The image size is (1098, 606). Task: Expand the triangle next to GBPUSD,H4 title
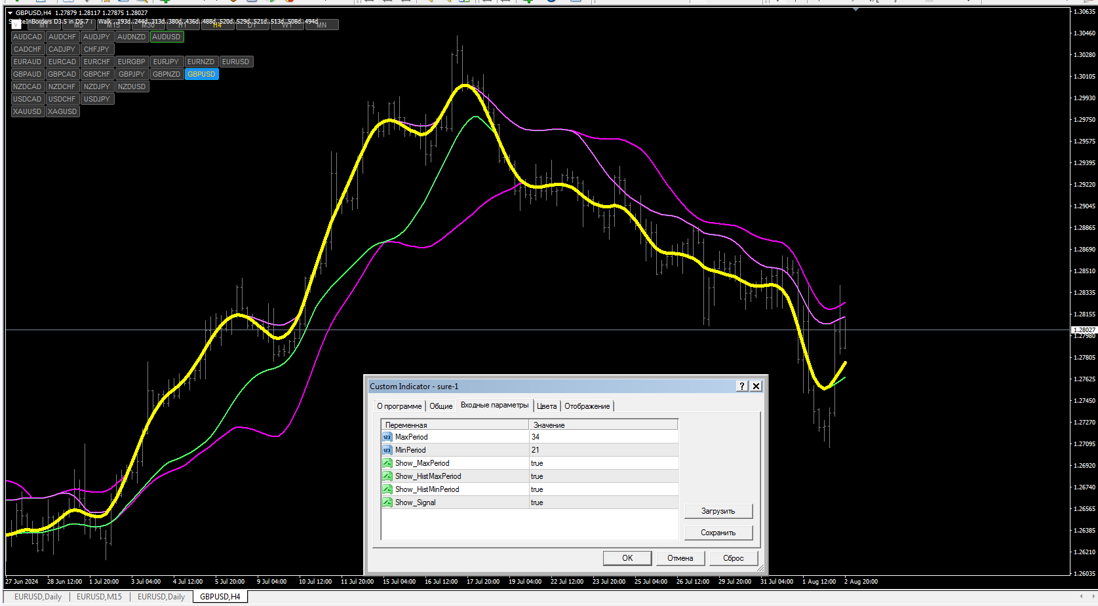tap(10, 12)
